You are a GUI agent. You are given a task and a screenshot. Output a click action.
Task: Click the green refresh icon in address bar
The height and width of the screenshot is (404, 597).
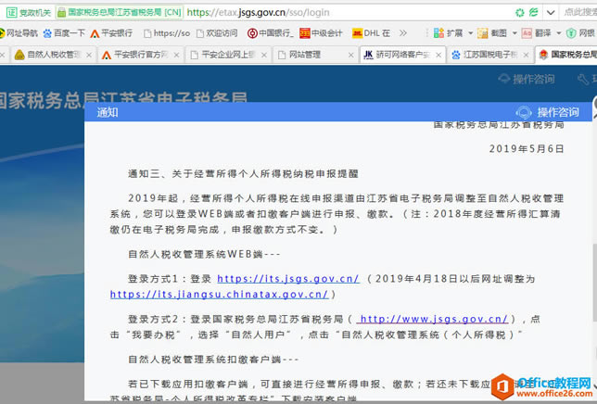coord(520,13)
